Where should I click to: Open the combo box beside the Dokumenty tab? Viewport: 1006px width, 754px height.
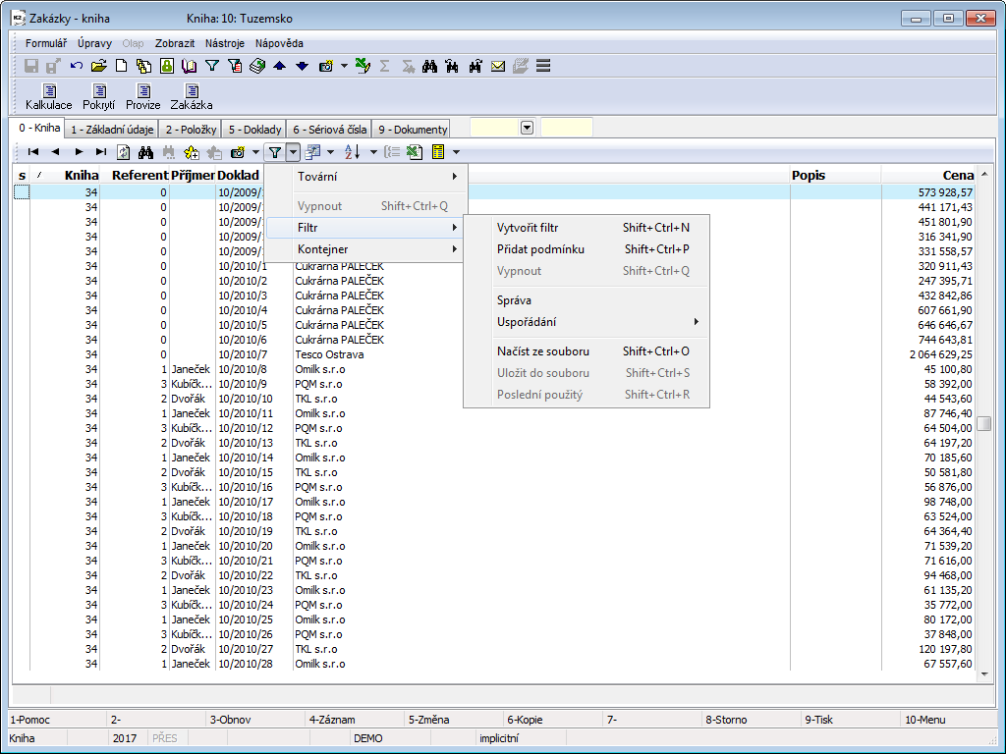[527, 128]
